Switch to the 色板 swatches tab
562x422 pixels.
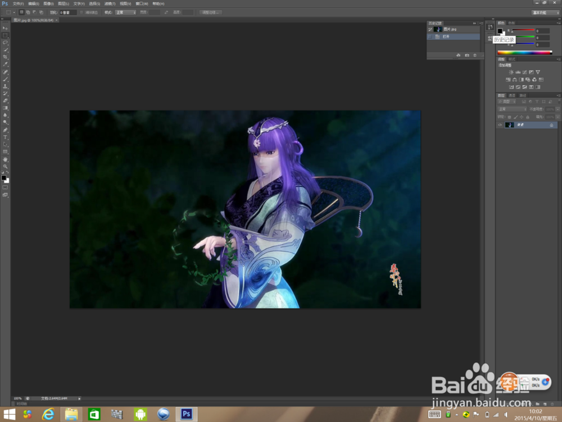coord(511,23)
